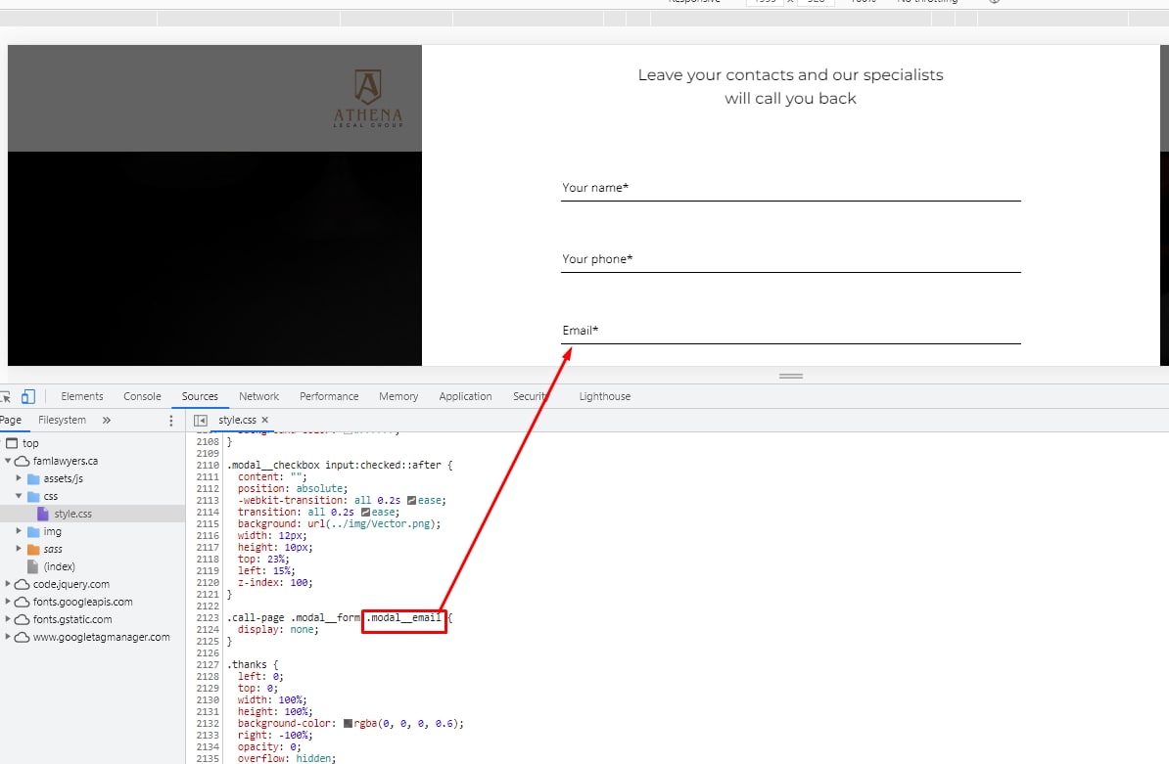The image size is (1169, 764).
Task: Collapse the famlawyers.ca domain node
Action: (x=8, y=461)
